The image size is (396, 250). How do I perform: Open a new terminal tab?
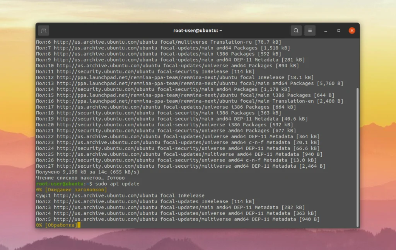[x=43, y=30]
